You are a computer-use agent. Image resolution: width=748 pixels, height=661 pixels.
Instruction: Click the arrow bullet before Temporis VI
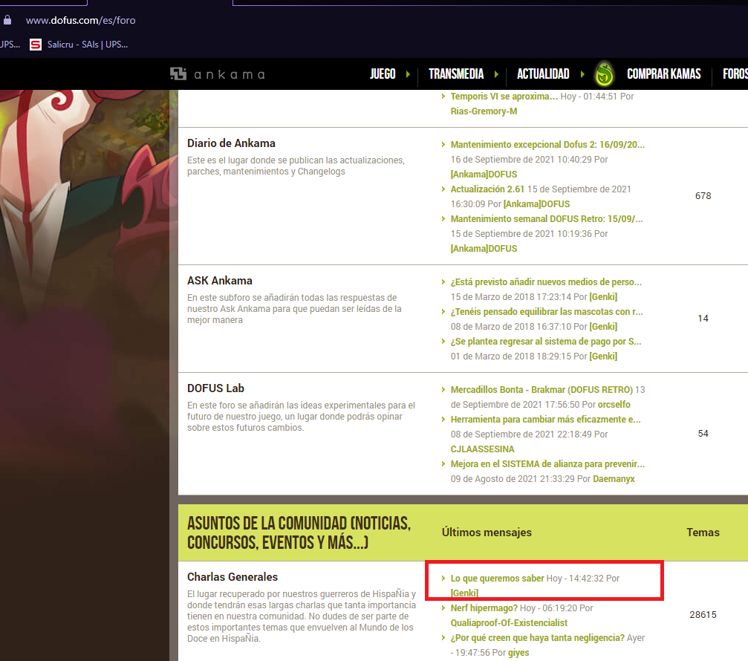[443, 97]
